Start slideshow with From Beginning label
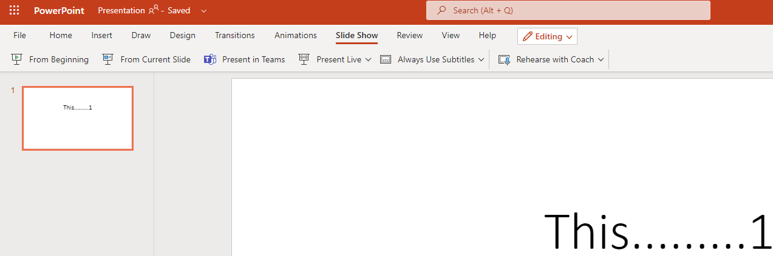The image size is (773, 256). pyautogui.click(x=59, y=59)
